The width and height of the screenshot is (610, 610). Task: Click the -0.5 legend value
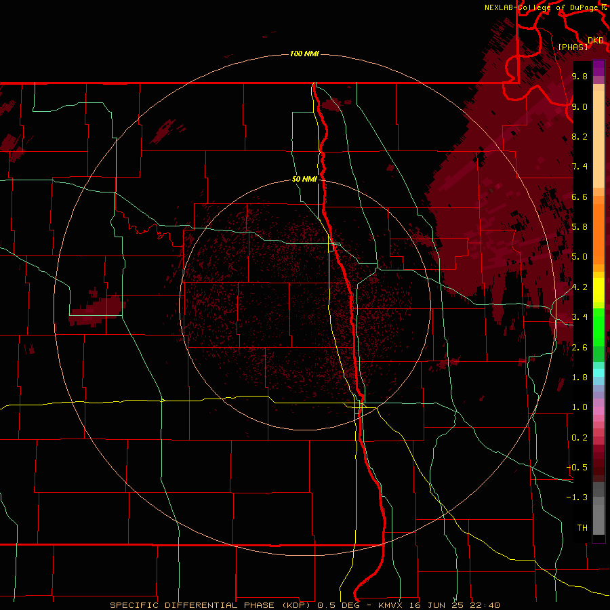[x=577, y=468]
